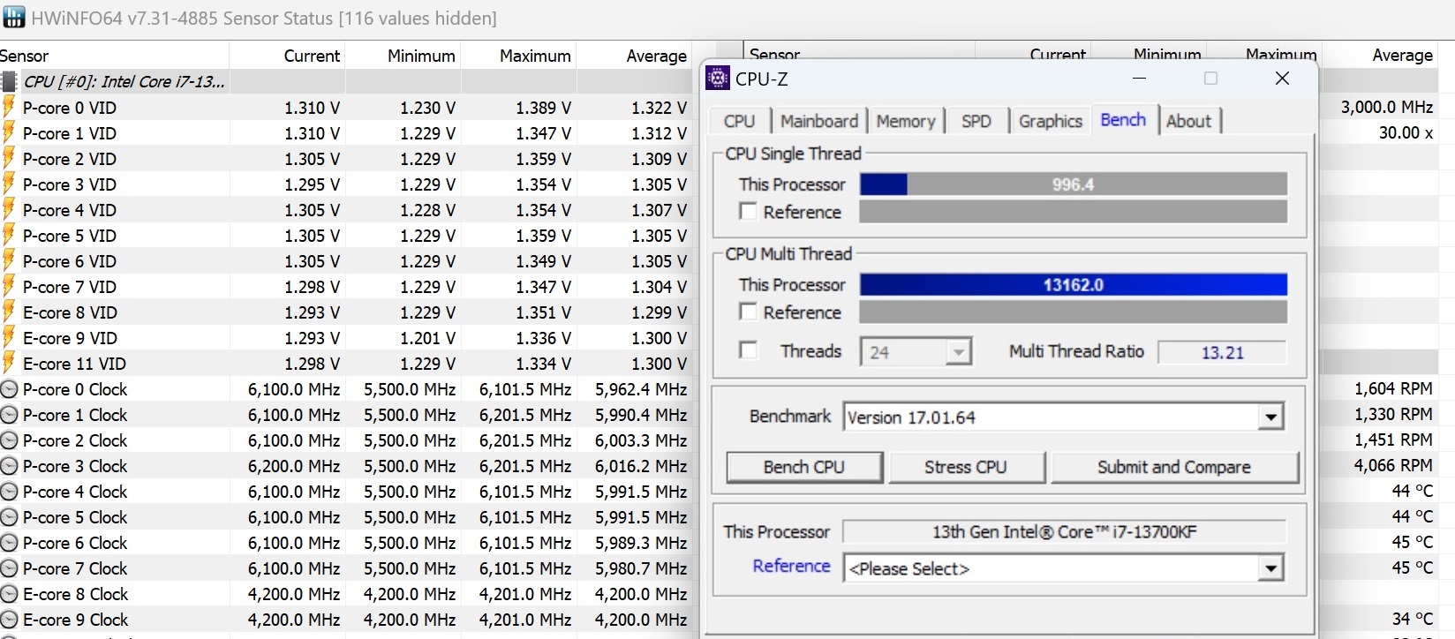Minimize the CPU-Z window
This screenshot has height=639, width=1455.
tap(1140, 79)
